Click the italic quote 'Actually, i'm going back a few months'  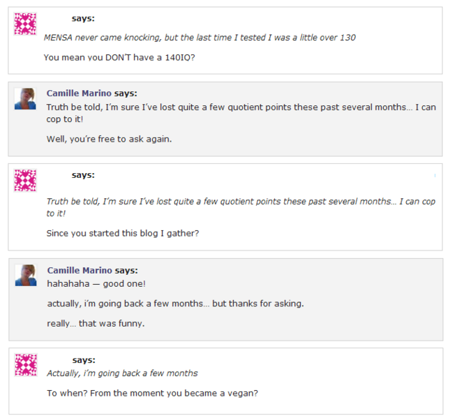[122, 373]
